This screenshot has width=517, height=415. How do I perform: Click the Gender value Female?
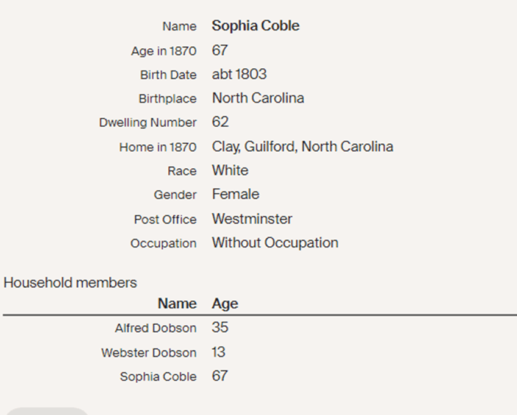[235, 194]
